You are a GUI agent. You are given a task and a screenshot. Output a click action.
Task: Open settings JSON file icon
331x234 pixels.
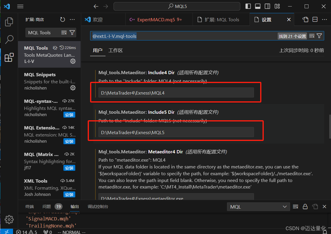click(305, 19)
